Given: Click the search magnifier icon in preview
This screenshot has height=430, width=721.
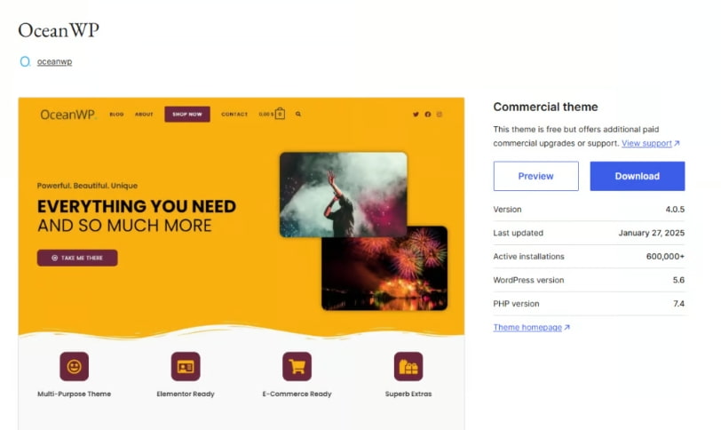Looking at the screenshot, I should [298, 114].
